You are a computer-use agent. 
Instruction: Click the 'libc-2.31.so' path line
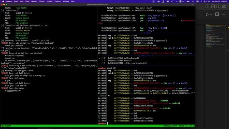[x=24, y=25]
